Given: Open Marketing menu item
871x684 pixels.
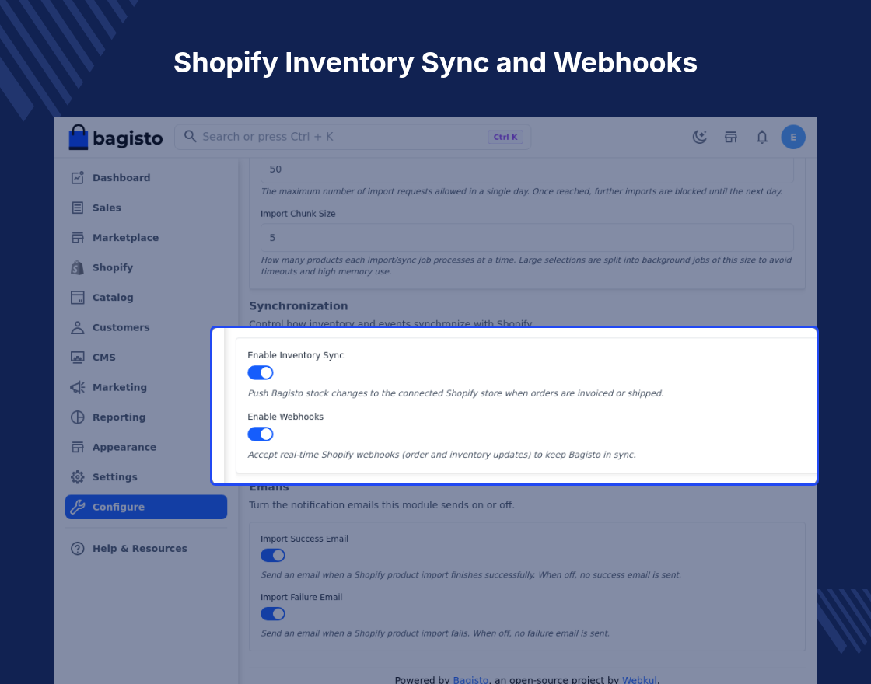Looking at the screenshot, I should tap(139, 388).
